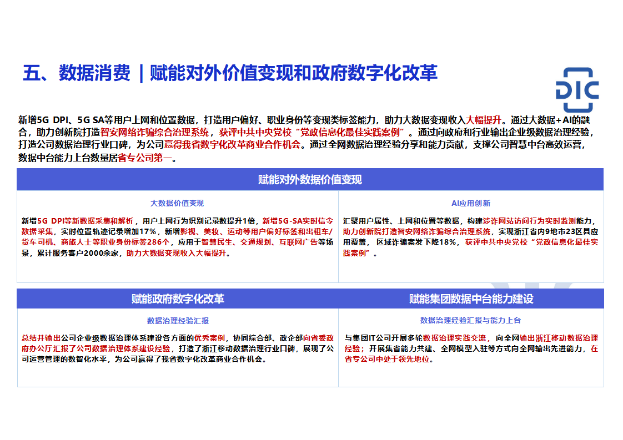The height and width of the screenshot is (440, 623).
Task: Click the 赋能集团数据中台能力建设 header bar
Action: click(471, 299)
